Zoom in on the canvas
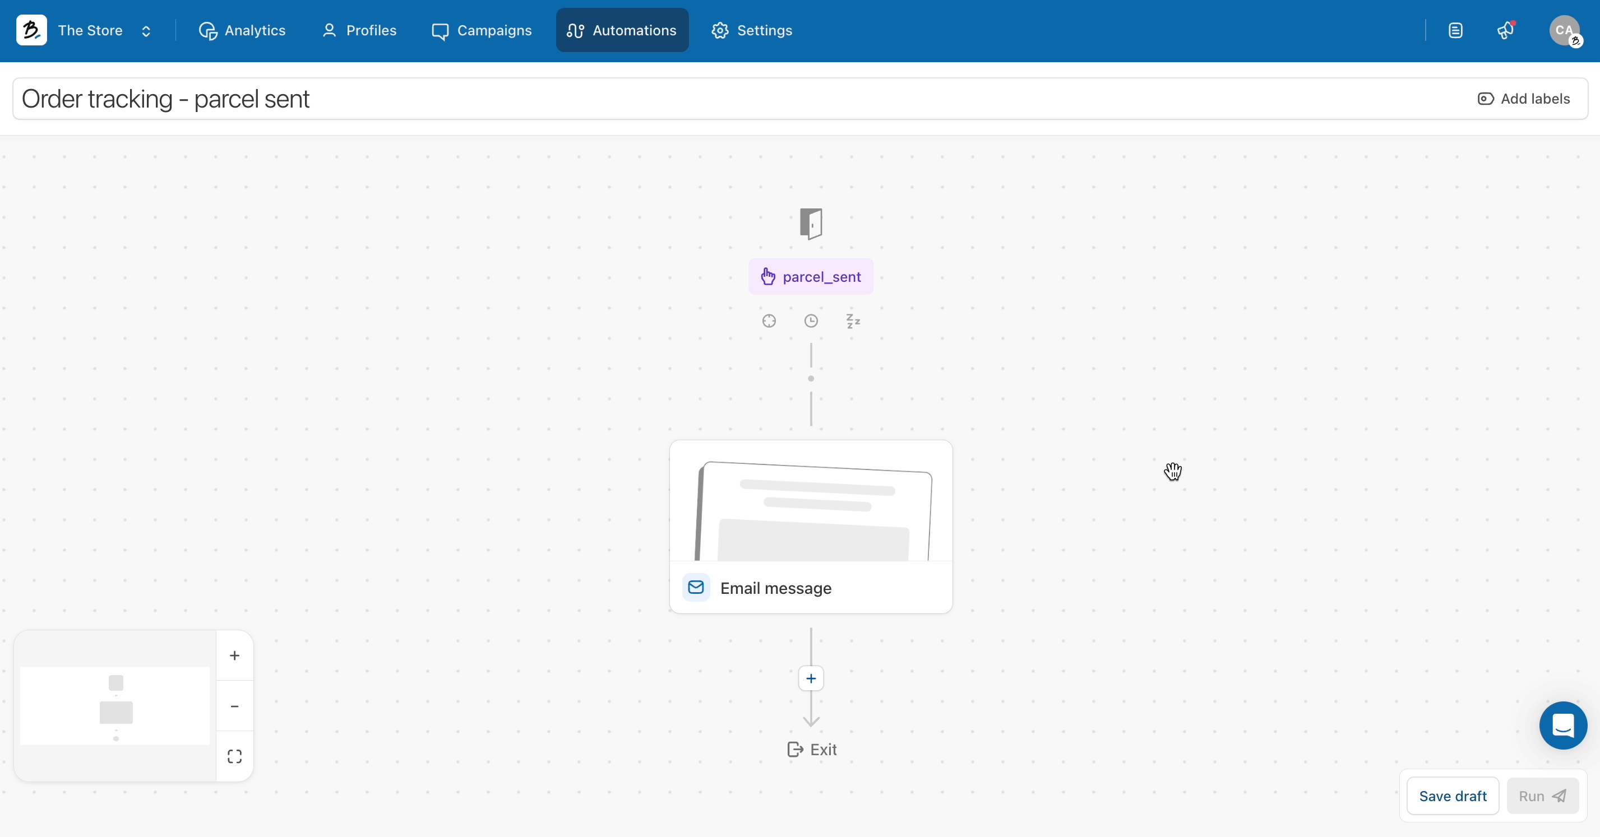The width and height of the screenshot is (1600, 837). [x=234, y=655]
